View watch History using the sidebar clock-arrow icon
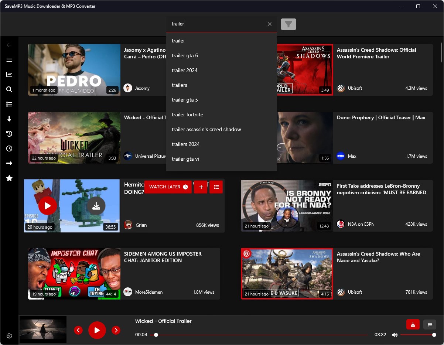Image resolution: width=444 pixels, height=345 pixels. click(x=9, y=133)
